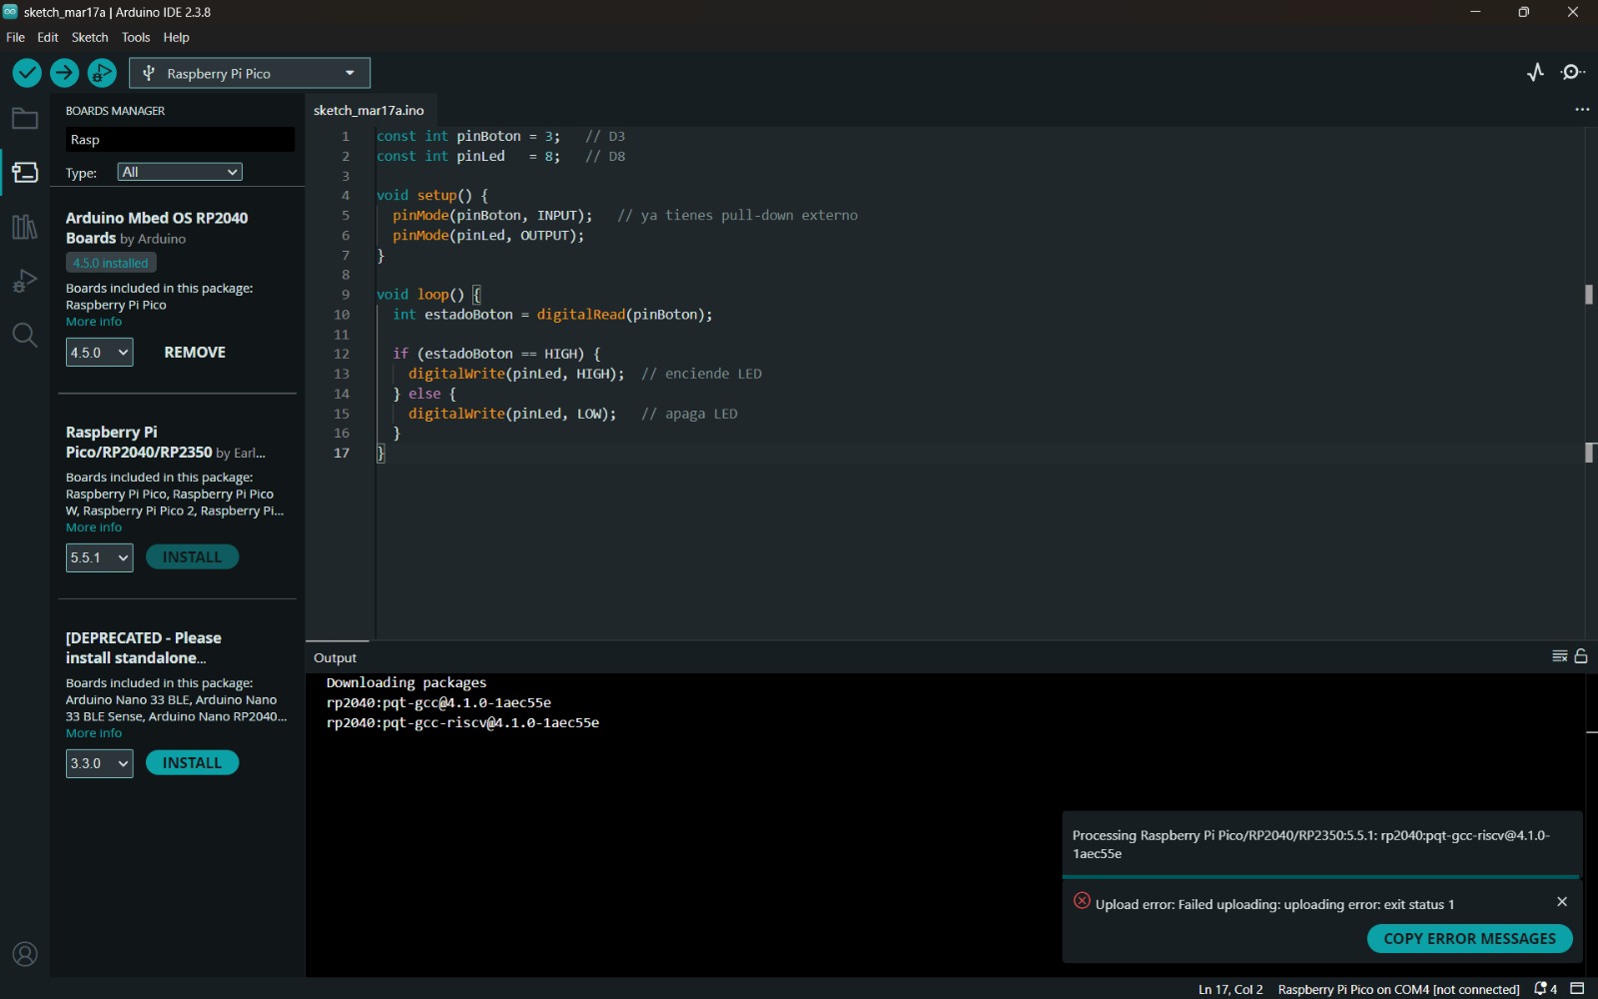Start debugging with the Debug icon
1598x999 pixels.
tap(102, 73)
